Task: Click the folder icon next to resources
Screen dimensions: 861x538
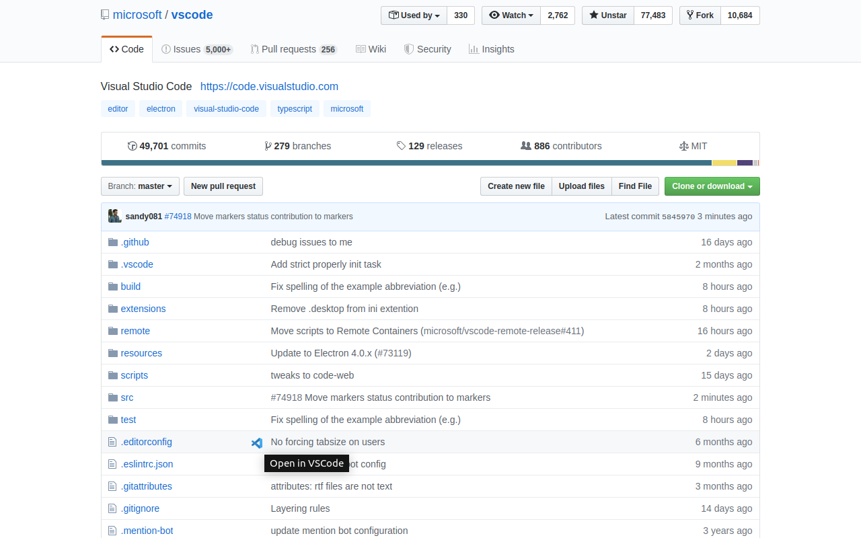Action: click(113, 353)
